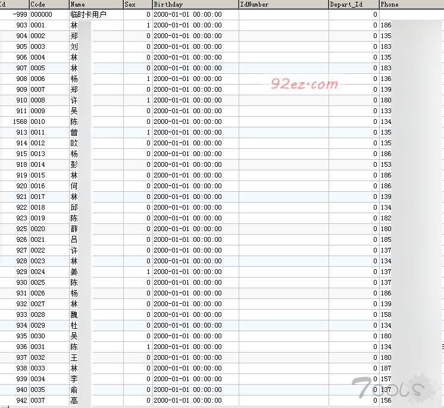Click the Phone column header
Image resolution: width=444 pixels, height=408 pixels.
(x=412, y=4)
